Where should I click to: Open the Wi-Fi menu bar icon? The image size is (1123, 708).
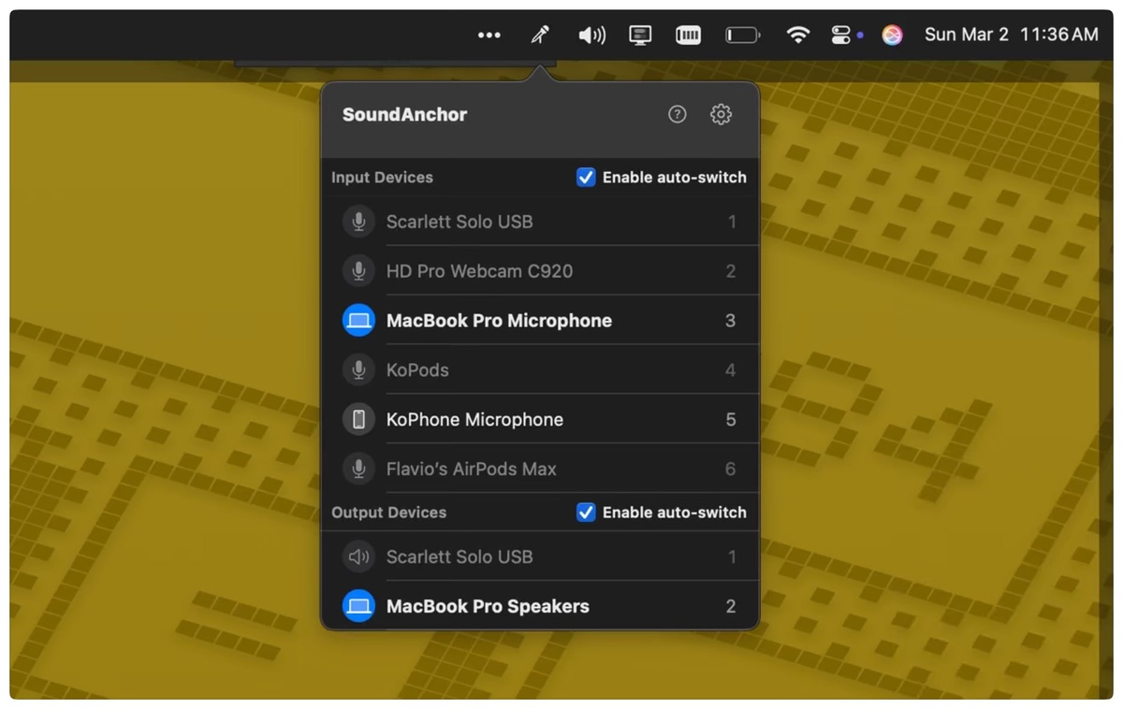[x=797, y=35]
